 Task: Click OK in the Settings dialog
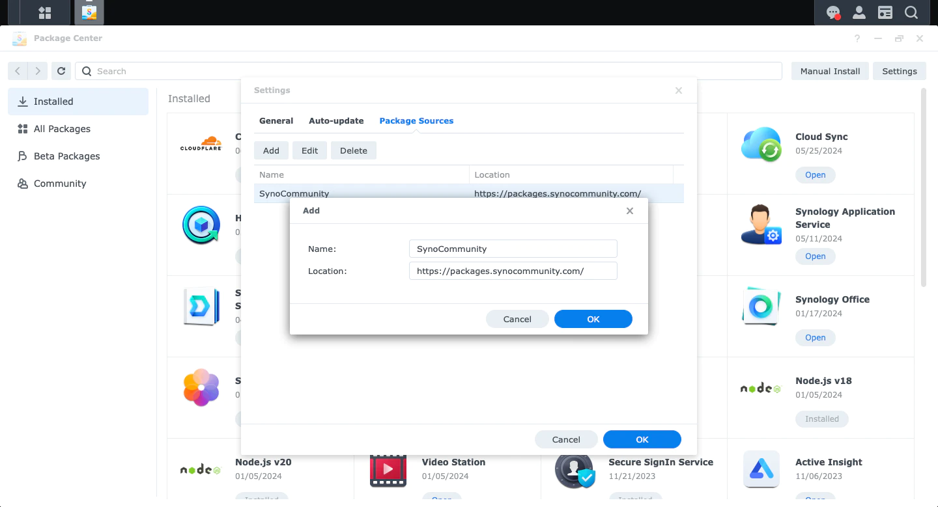point(642,439)
